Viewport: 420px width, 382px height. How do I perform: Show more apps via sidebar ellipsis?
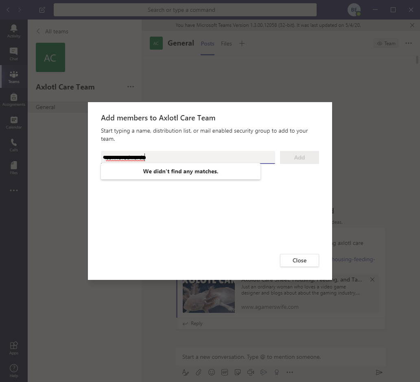(x=14, y=190)
